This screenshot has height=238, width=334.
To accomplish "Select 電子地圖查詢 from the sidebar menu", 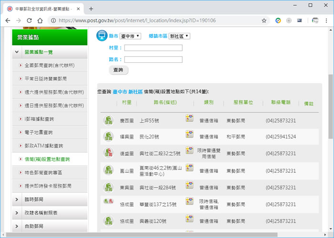I will [x=38, y=132].
